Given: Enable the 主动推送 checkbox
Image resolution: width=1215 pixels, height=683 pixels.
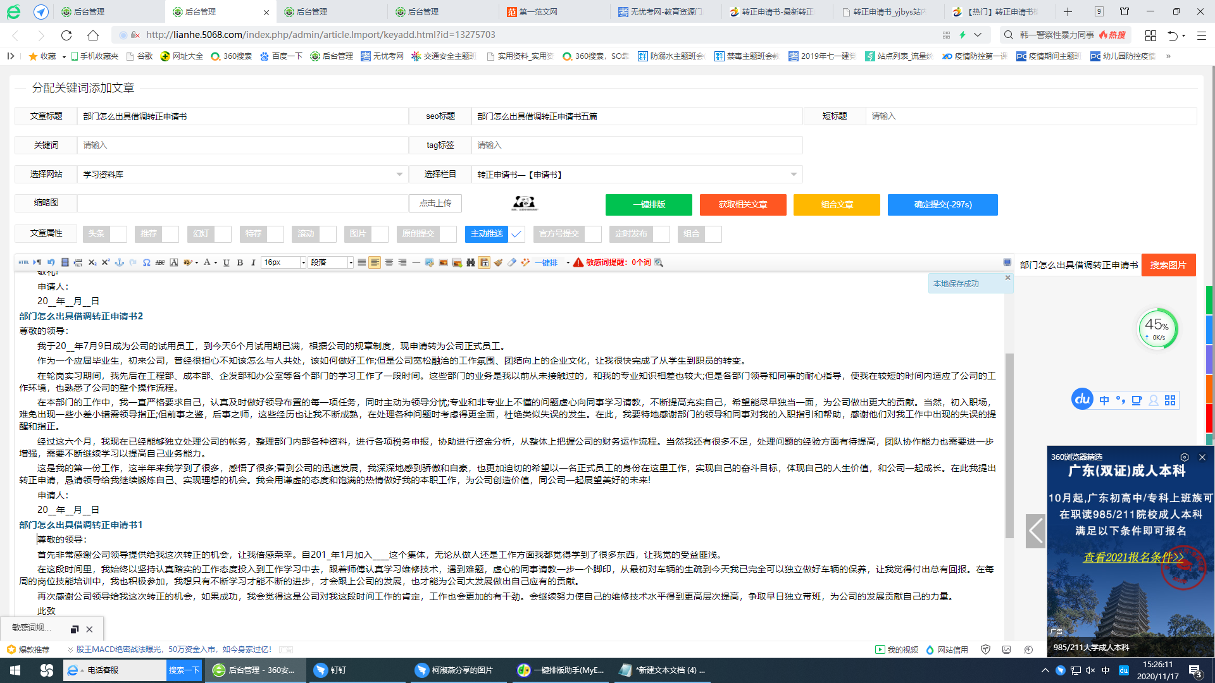Looking at the screenshot, I should (516, 234).
